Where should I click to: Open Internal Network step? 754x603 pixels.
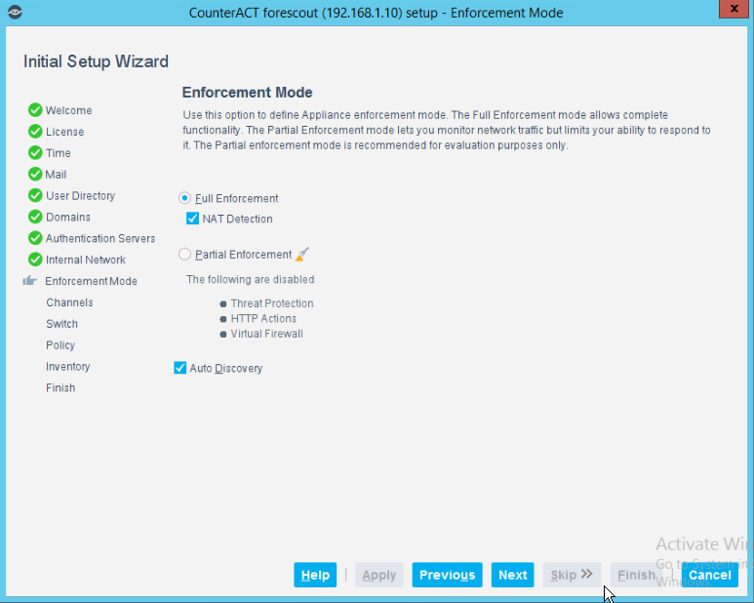point(86,260)
